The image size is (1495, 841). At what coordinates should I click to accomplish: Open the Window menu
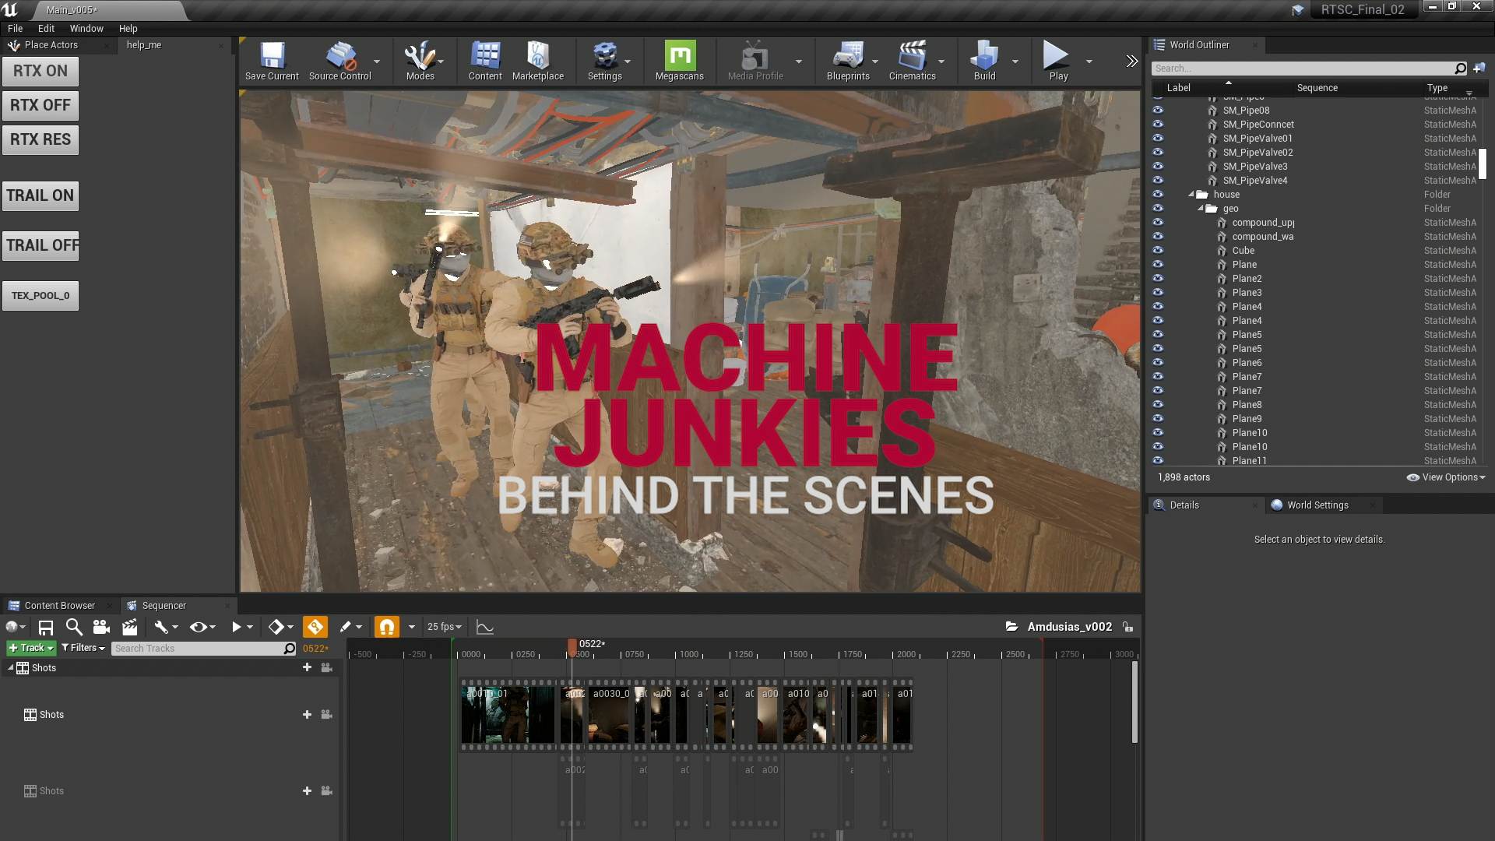click(x=86, y=28)
